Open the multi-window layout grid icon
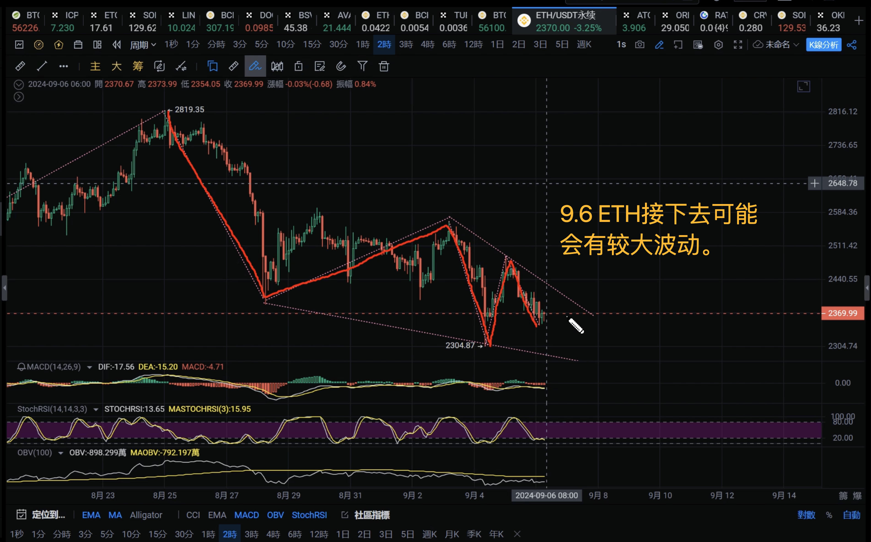 [97, 44]
